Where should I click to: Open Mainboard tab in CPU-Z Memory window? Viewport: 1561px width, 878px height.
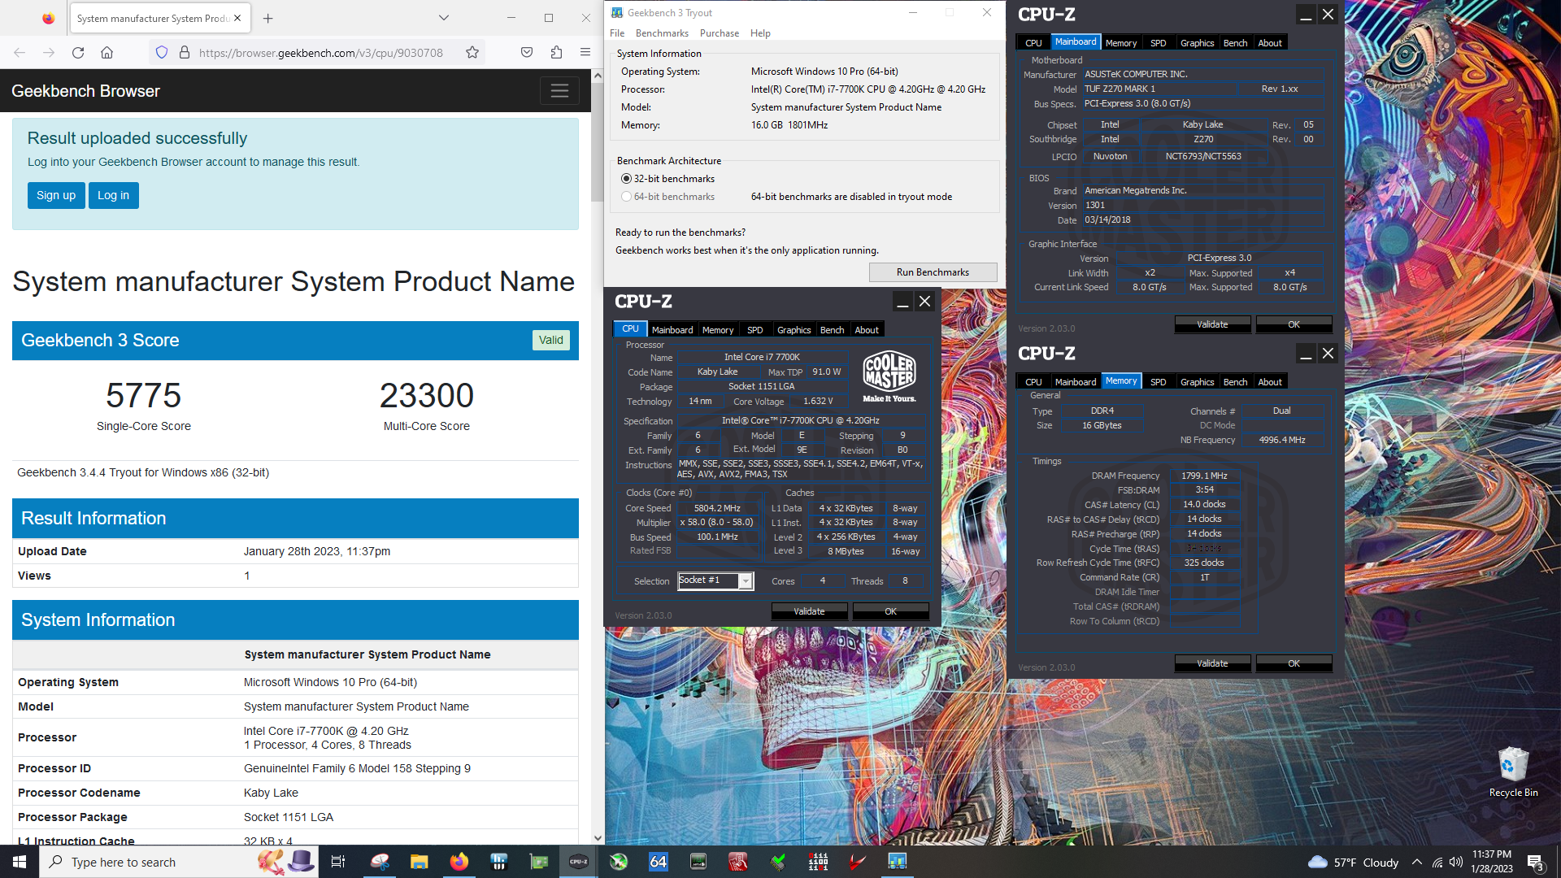coord(1075,382)
